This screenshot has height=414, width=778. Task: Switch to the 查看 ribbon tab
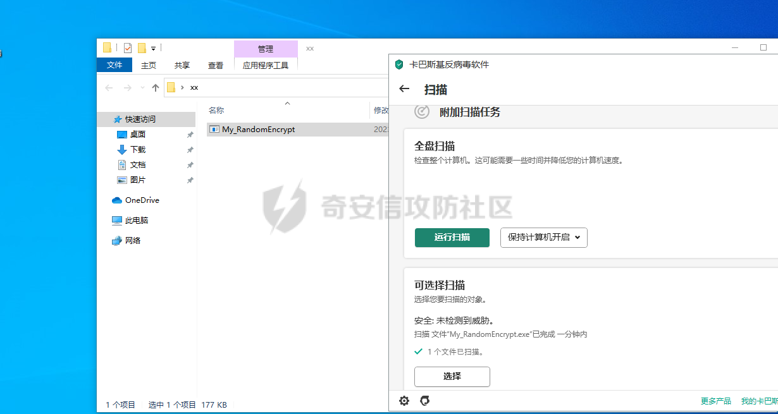pos(216,65)
